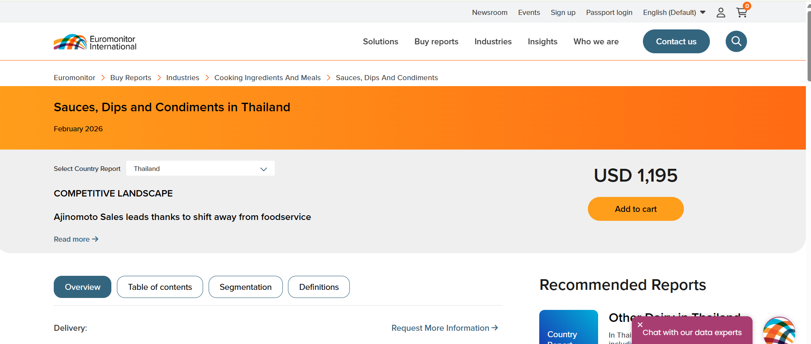
Task: Open the user account icon
Action: pos(721,13)
